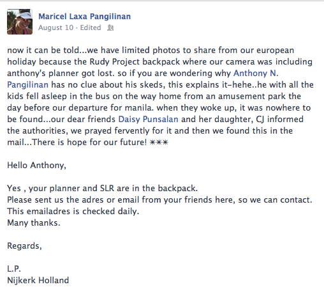
Task: Click the 'Many thanks.' line
Action: [34, 223]
